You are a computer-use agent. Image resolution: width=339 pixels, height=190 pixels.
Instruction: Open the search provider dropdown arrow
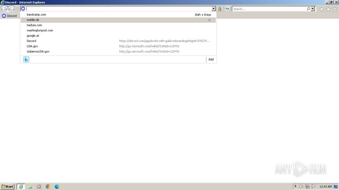(313, 9)
